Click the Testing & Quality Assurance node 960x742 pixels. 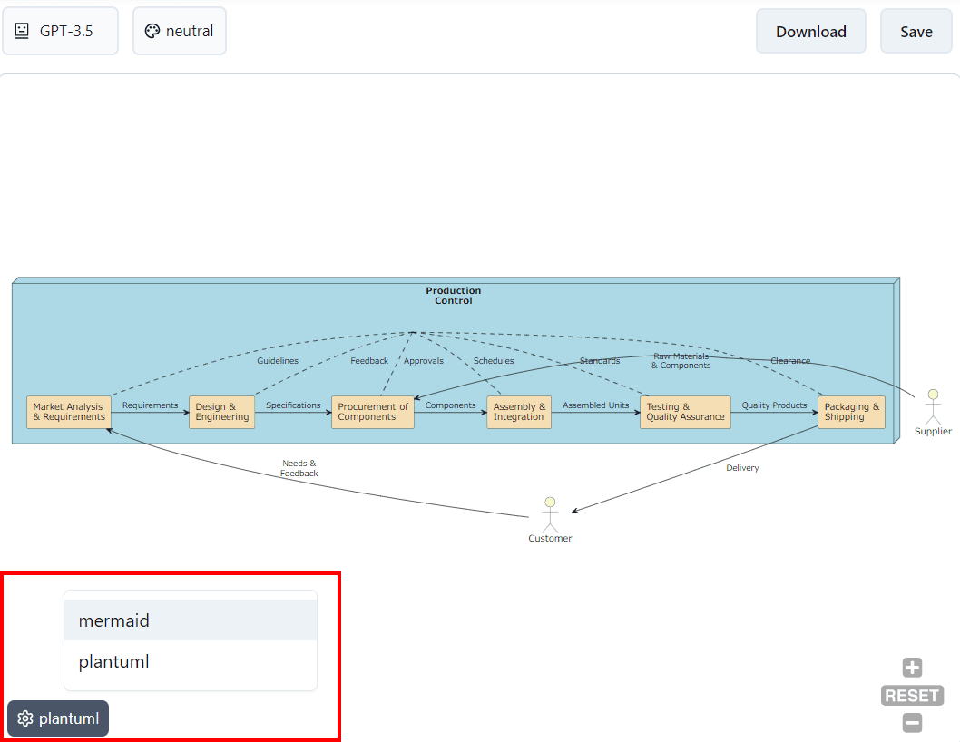pos(684,412)
